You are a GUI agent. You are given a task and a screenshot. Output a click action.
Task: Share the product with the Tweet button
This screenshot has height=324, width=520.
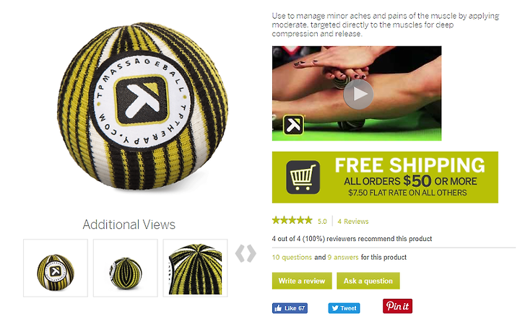pos(344,308)
